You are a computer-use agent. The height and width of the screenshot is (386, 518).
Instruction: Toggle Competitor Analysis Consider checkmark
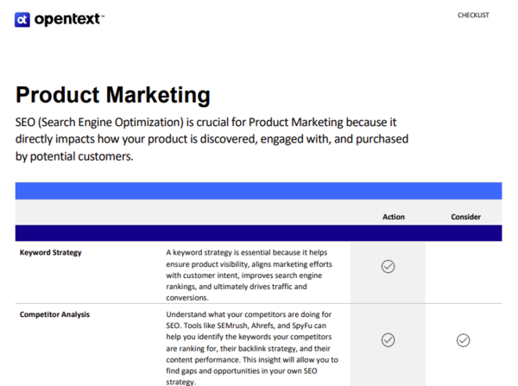tap(463, 339)
